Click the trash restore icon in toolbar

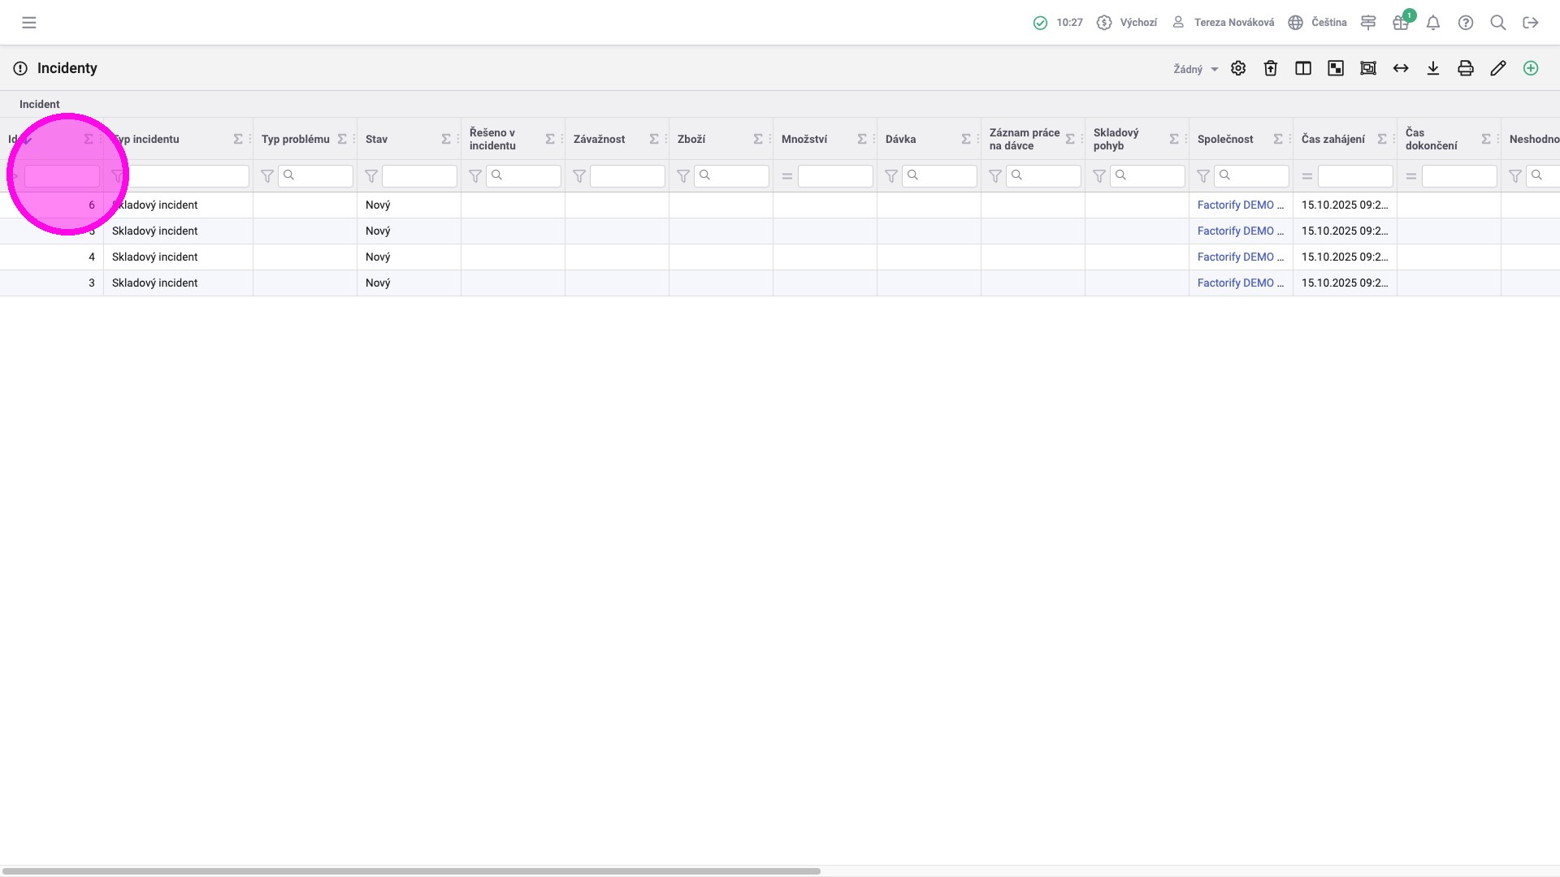coord(1271,68)
